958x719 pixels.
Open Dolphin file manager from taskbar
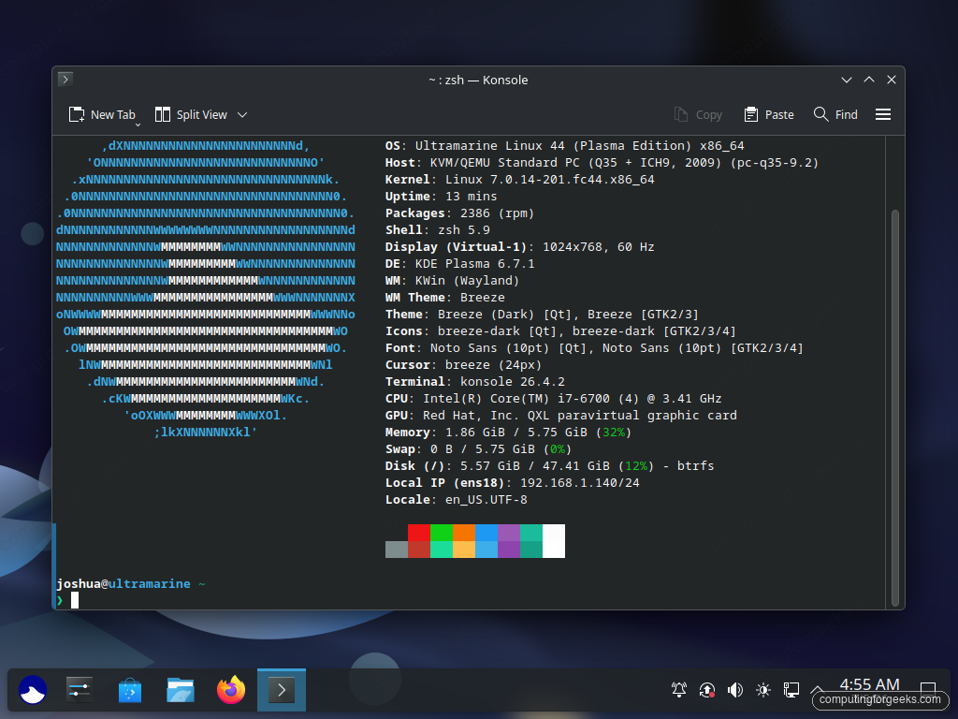pos(181,691)
